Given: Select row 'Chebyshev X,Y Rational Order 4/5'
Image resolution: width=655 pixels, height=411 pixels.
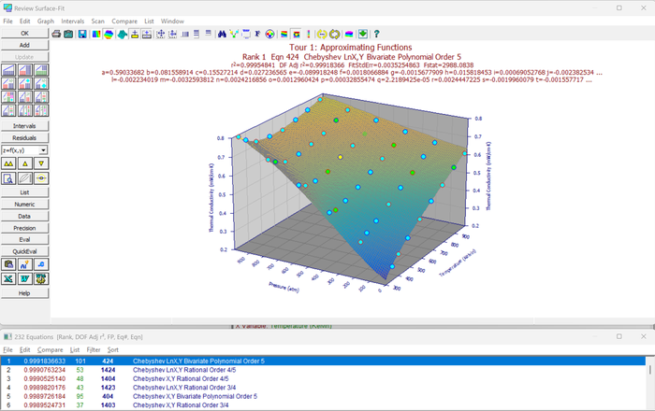Looking at the screenshot, I should tap(323, 379).
